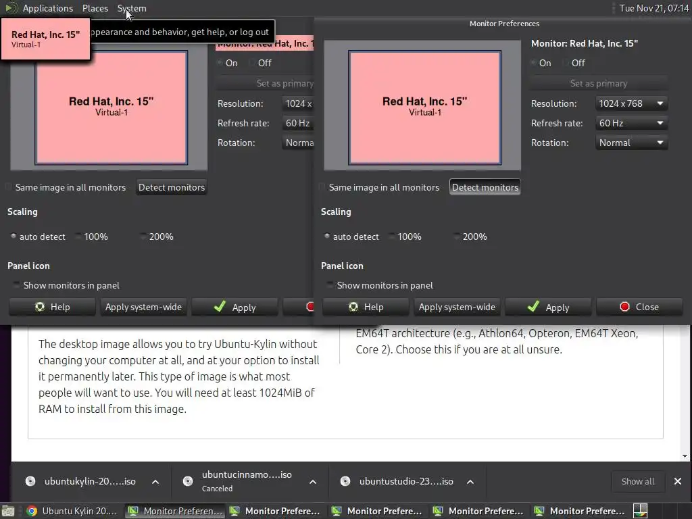Click disc icon of ubuntukylin download
The height and width of the screenshot is (519, 692).
(x=30, y=481)
